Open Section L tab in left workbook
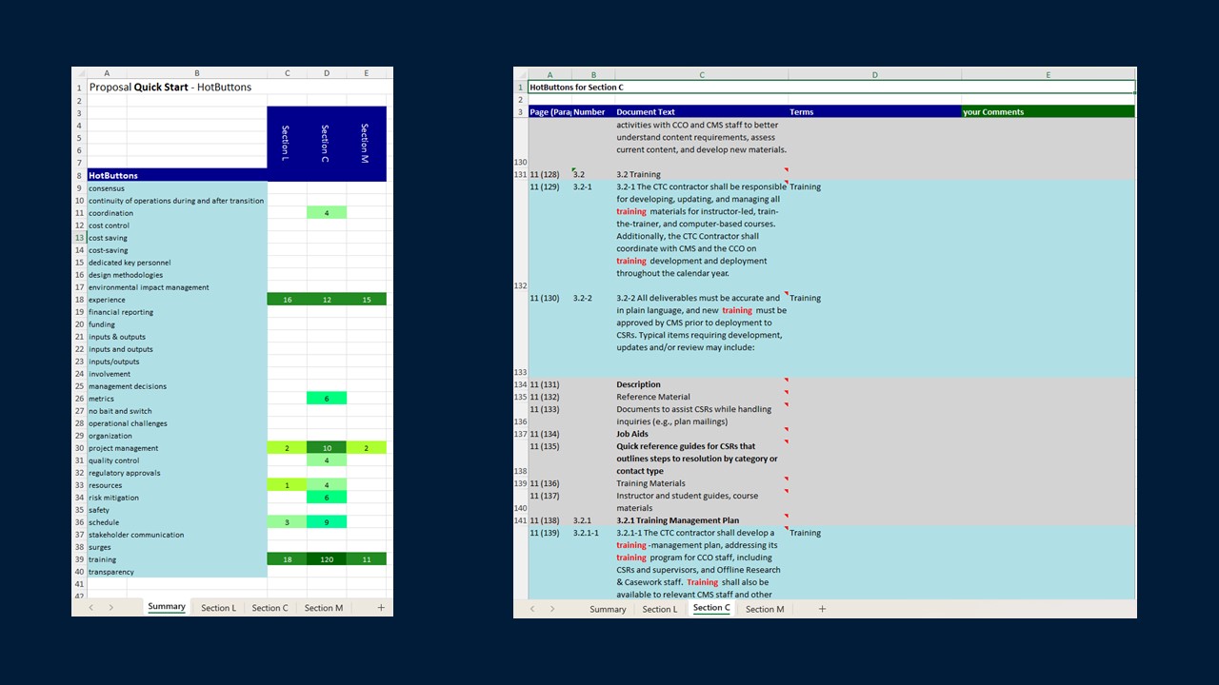This screenshot has height=685, width=1219. pyautogui.click(x=218, y=608)
